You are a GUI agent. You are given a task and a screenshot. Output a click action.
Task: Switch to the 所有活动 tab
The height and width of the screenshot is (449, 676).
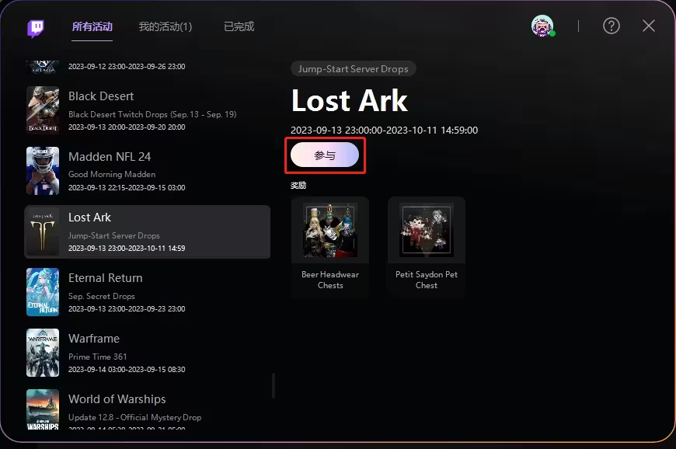click(92, 26)
